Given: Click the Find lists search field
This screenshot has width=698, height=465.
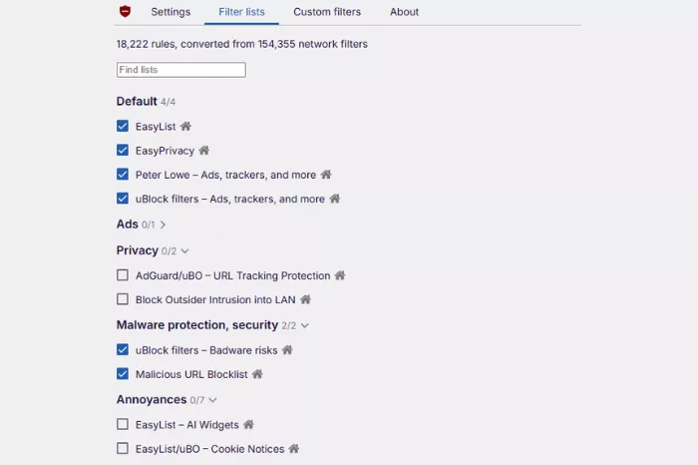Looking at the screenshot, I should tap(181, 70).
